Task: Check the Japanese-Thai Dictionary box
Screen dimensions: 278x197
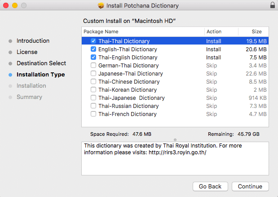Action: 93,73
